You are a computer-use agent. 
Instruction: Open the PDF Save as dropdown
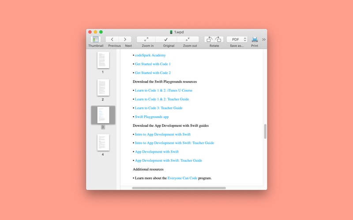tap(237, 39)
